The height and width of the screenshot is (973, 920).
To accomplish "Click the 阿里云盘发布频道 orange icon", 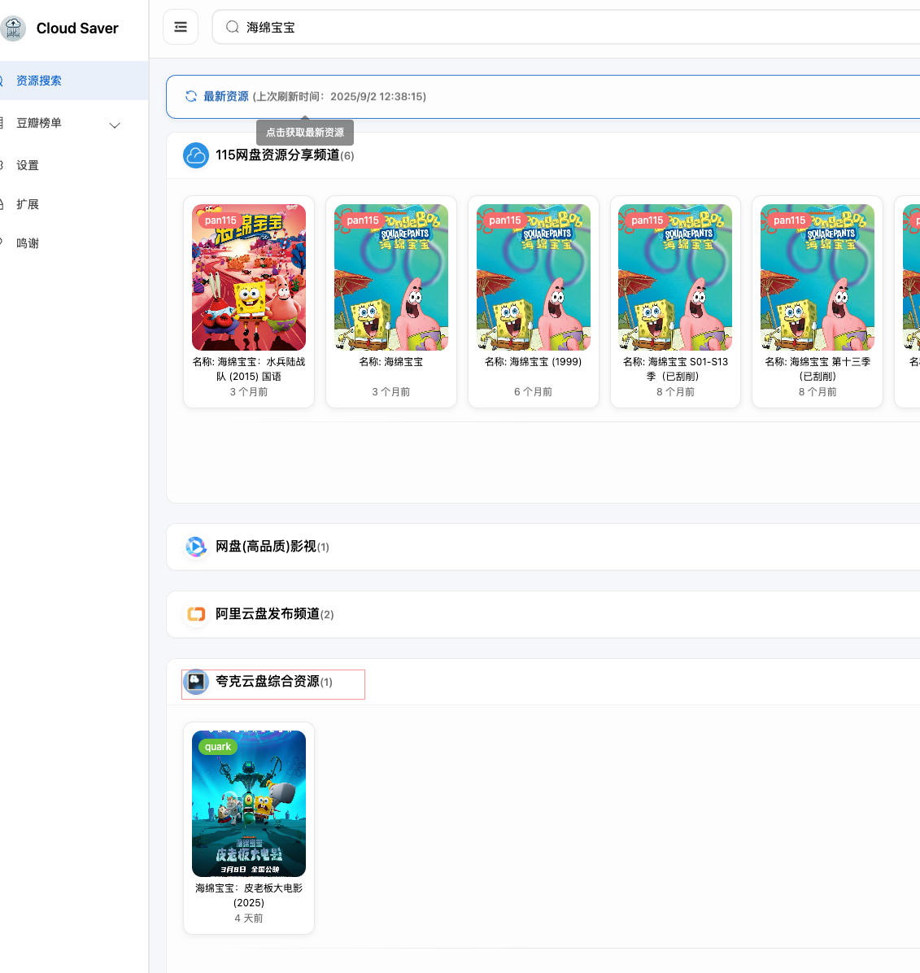I will point(196,614).
